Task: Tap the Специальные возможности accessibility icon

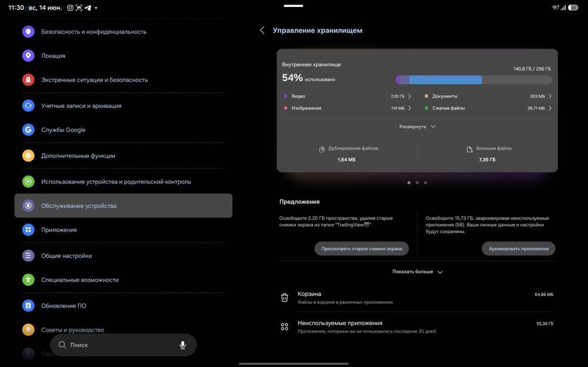Action: [x=28, y=280]
